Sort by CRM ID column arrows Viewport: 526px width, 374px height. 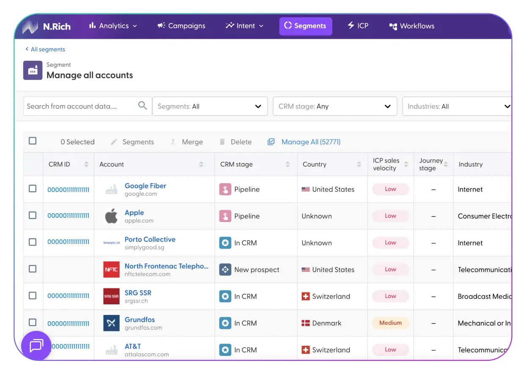click(x=86, y=165)
